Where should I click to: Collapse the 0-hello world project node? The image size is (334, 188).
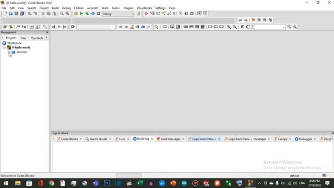pos(4,48)
